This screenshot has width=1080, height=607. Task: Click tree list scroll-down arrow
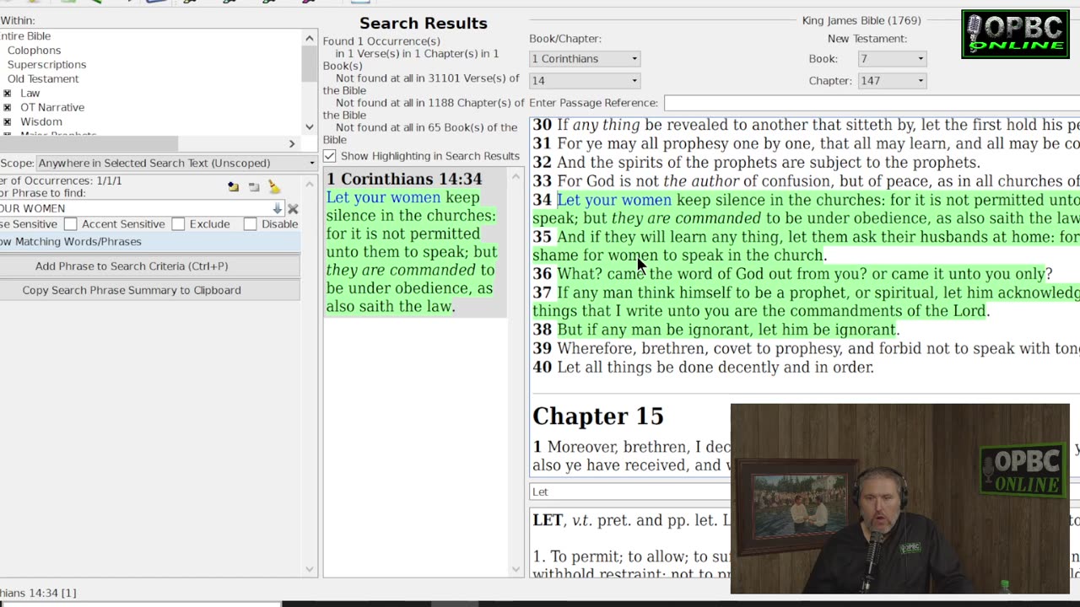click(309, 127)
